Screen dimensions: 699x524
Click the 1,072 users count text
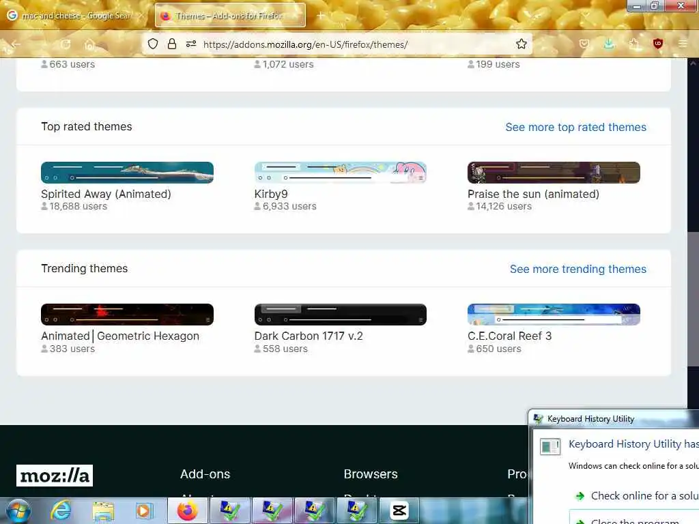288,64
